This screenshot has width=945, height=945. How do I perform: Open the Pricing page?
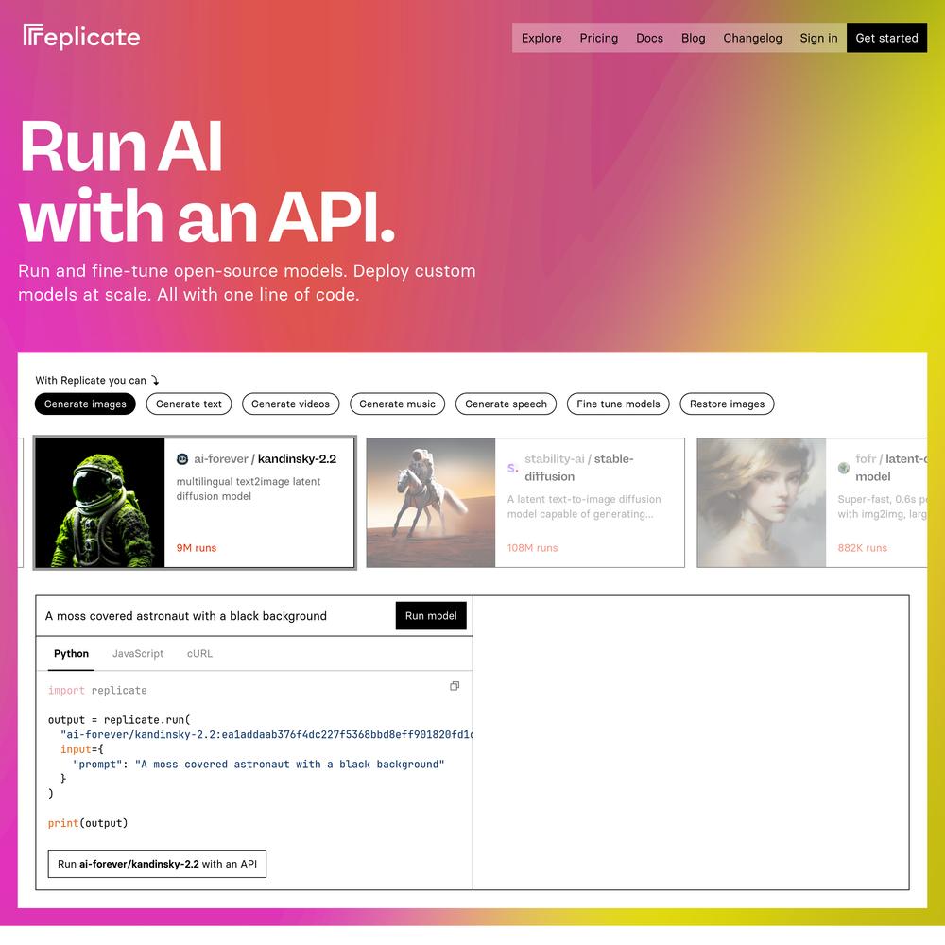(598, 38)
